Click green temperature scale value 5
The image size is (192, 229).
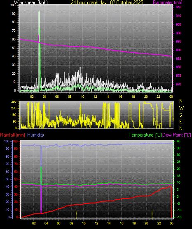[178, 189]
